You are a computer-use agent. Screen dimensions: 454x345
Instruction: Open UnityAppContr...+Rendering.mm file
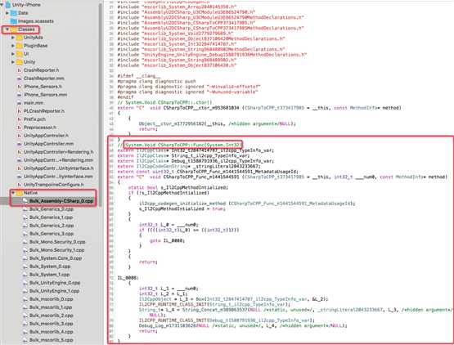[x=58, y=159]
